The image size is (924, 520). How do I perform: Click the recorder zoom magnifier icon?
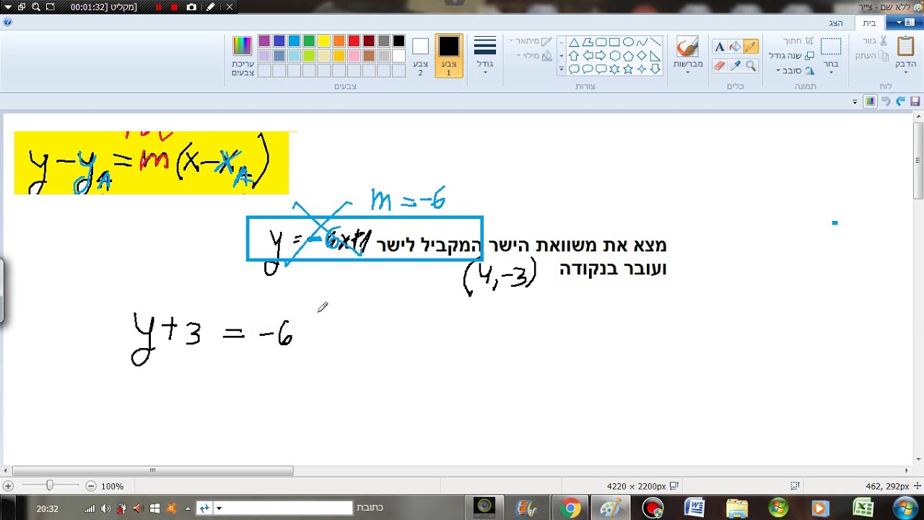(36, 7)
